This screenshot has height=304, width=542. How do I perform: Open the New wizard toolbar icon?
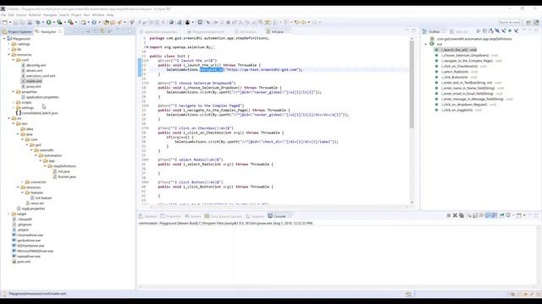[5, 23]
